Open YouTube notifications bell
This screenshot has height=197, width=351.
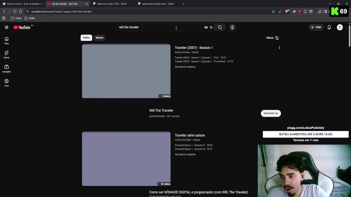(x=329, y=27)
